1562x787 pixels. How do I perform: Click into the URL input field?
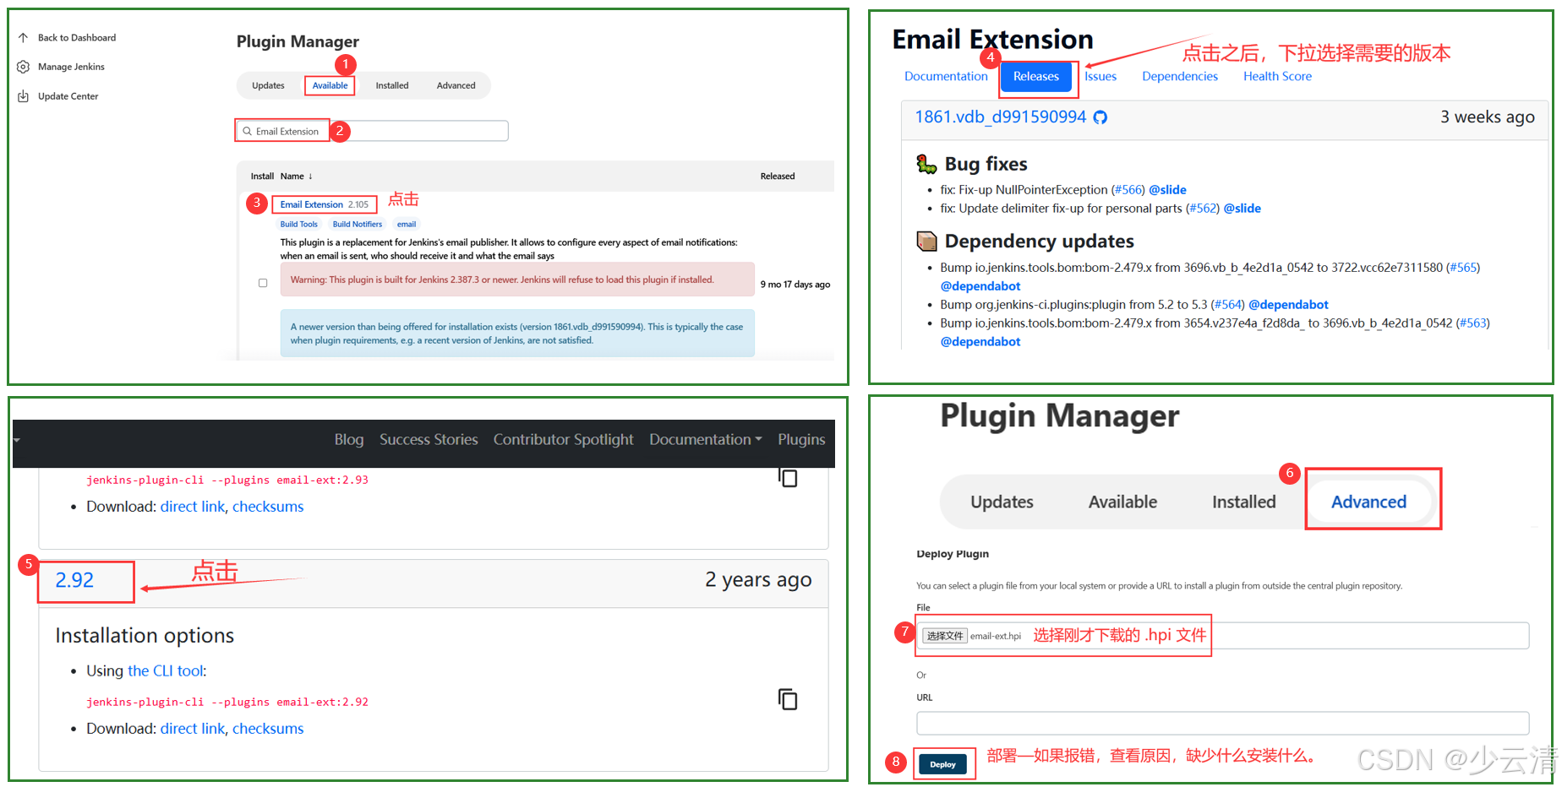pos(1222,723)
